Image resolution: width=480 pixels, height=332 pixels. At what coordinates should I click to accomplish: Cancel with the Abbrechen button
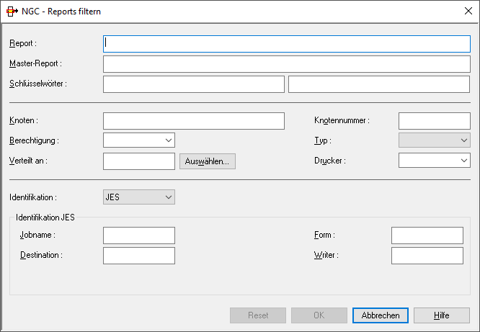381,315
